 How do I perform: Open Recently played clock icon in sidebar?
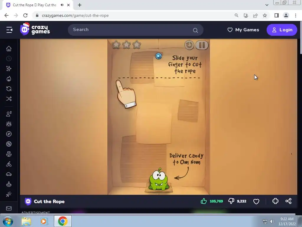pyautogui.click(x=9, y=59)
